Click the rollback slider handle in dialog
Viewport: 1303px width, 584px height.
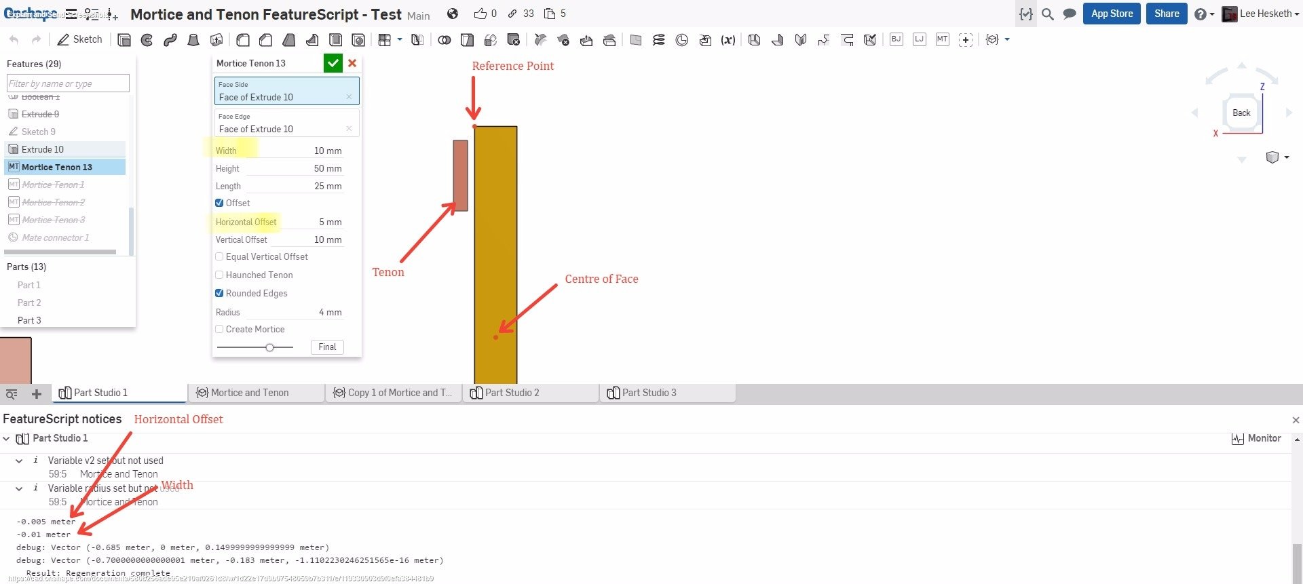click(270, 347)
